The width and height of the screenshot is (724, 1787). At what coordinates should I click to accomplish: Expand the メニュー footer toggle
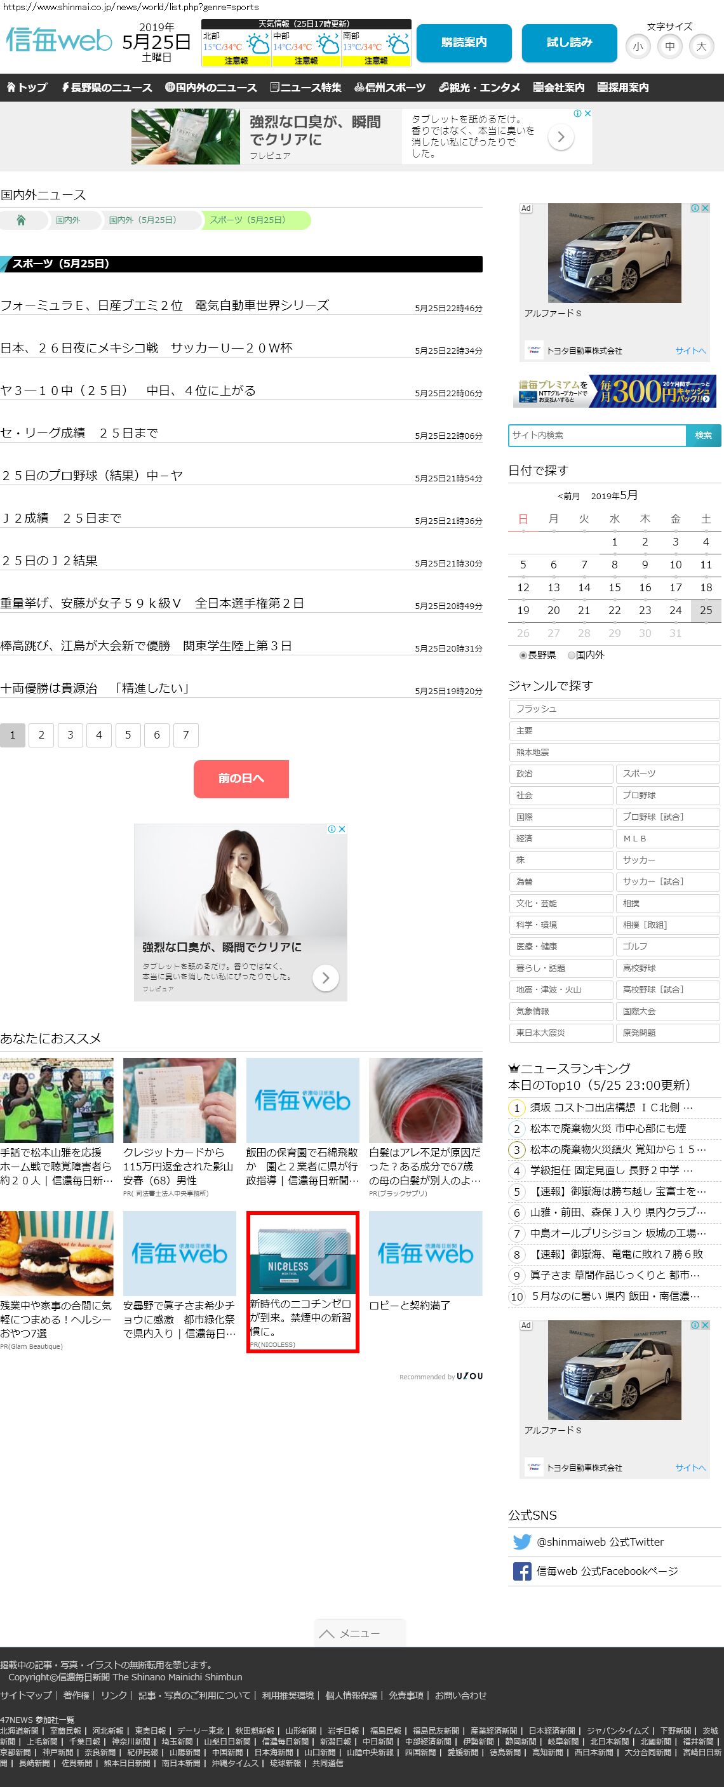tap(359, 1633)
